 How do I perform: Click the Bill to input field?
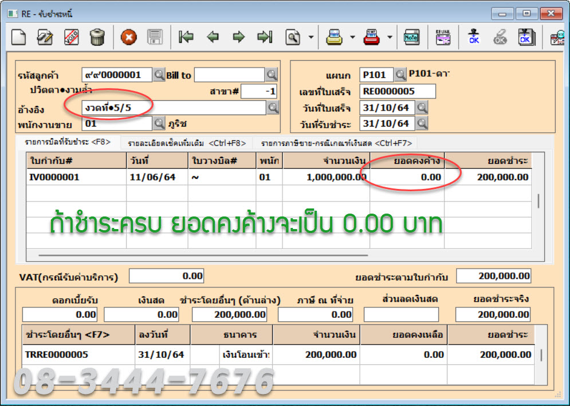[229, 75]
